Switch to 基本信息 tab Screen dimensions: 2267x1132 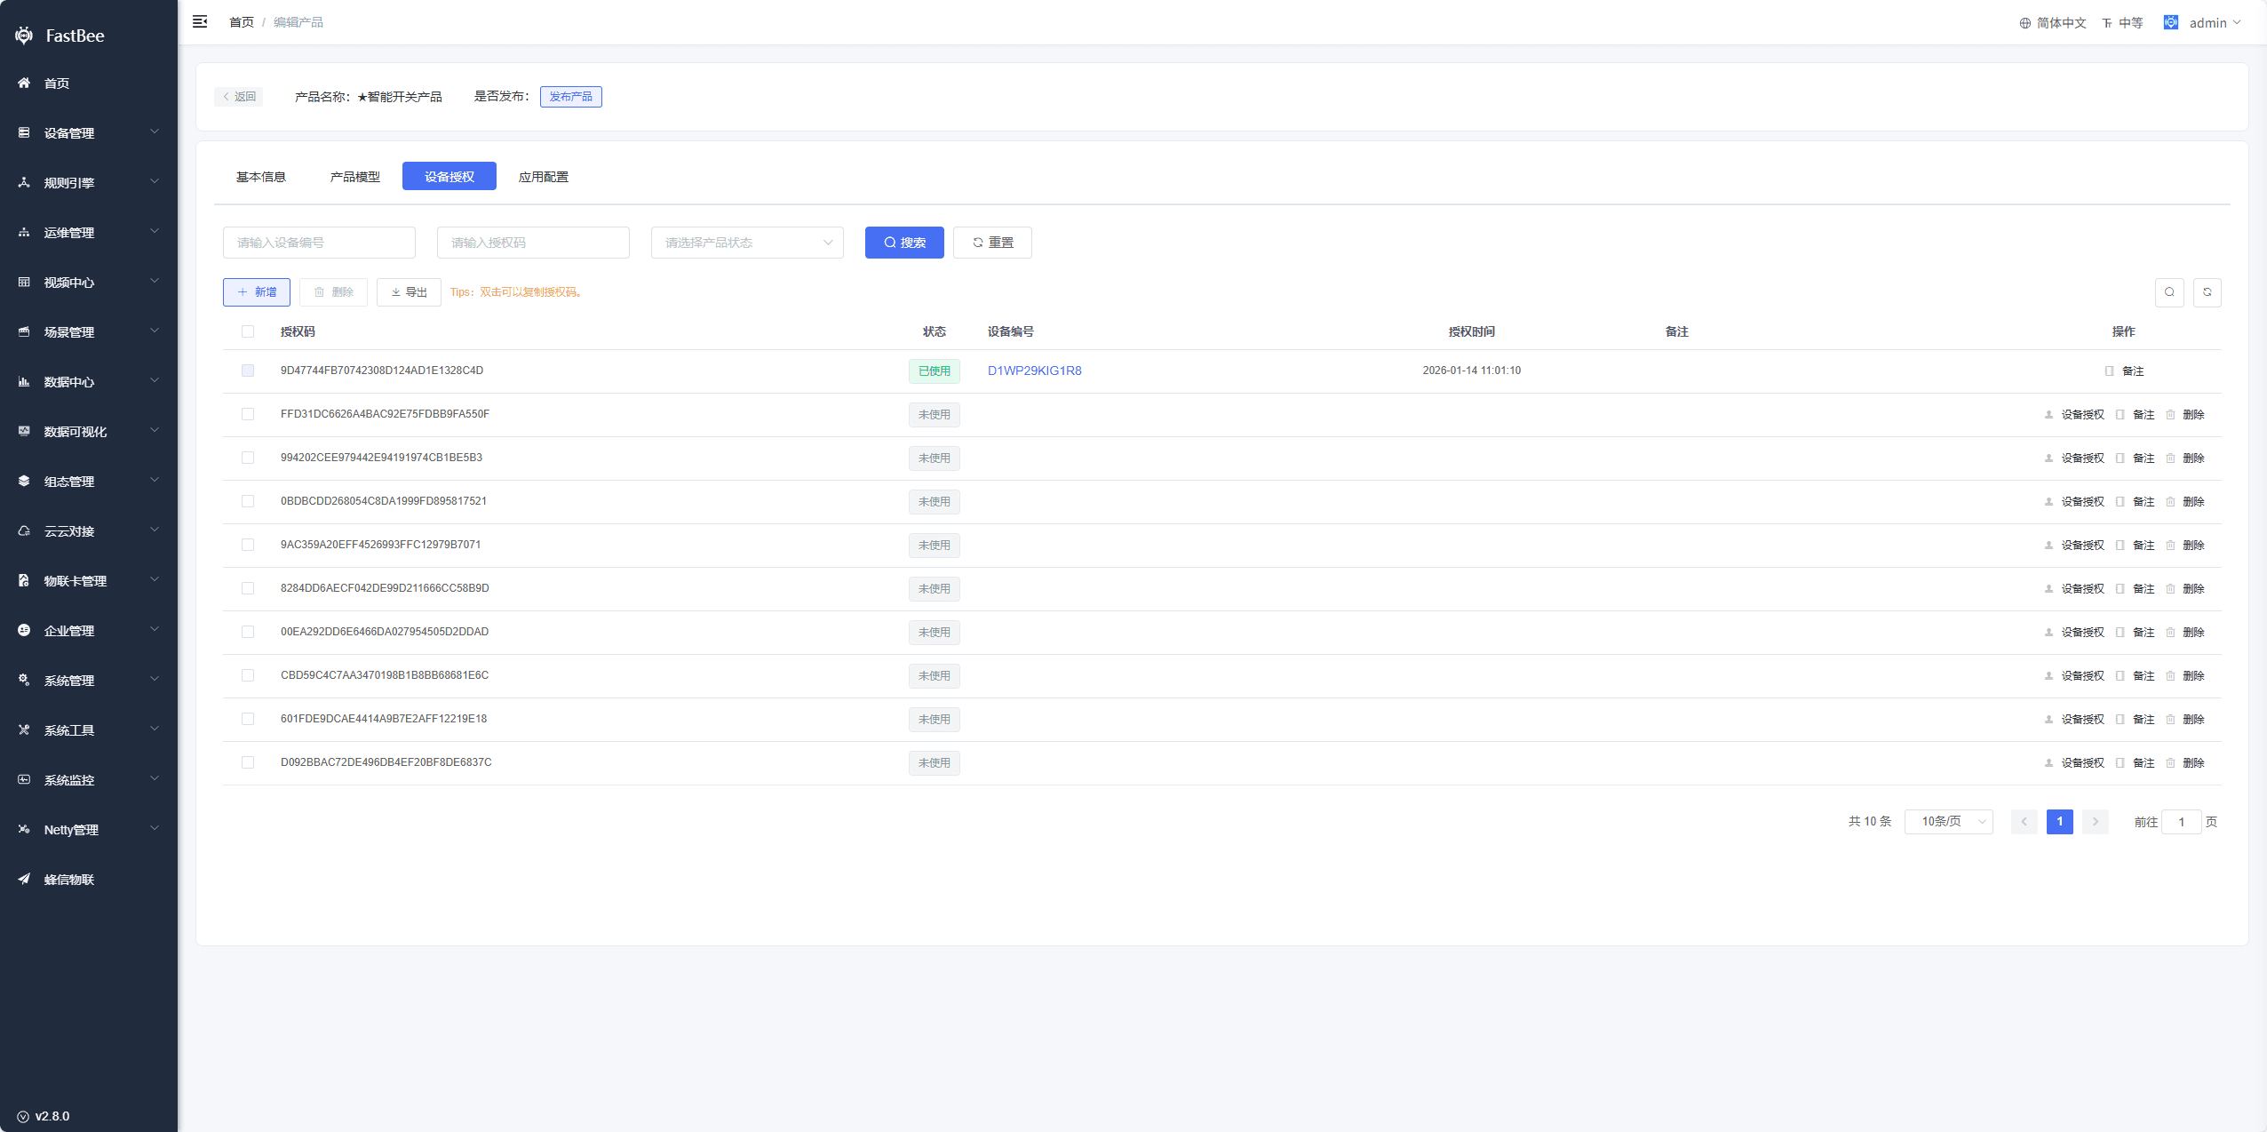coord(261,177)
